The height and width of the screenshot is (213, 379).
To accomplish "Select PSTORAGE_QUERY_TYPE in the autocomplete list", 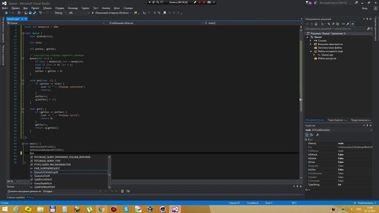I will pos(47,161).
